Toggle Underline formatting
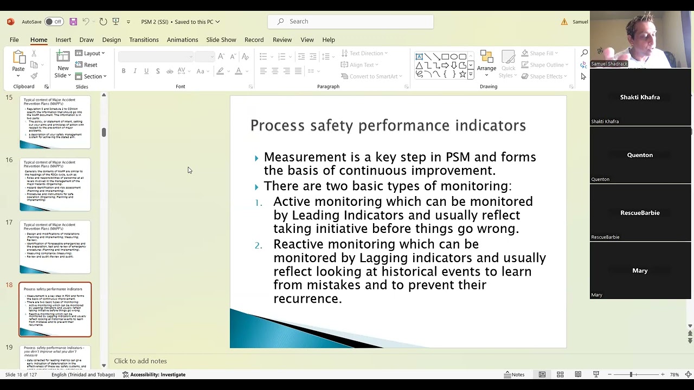 146,71
